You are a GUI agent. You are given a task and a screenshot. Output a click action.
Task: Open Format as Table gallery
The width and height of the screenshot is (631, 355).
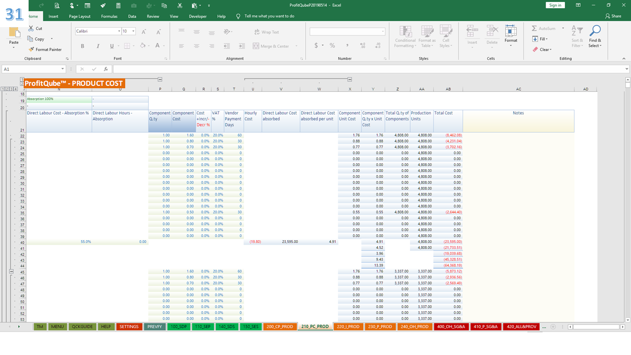[x=426, y=37]
